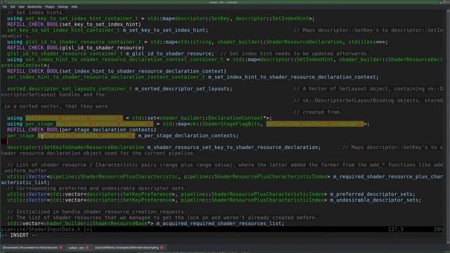This screenshot has height=253, width=450.
Task: Open the Help menu
Action: (x=75, y=6)
